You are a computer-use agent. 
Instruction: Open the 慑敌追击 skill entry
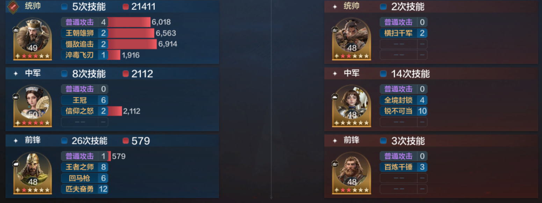click(84, 44)
